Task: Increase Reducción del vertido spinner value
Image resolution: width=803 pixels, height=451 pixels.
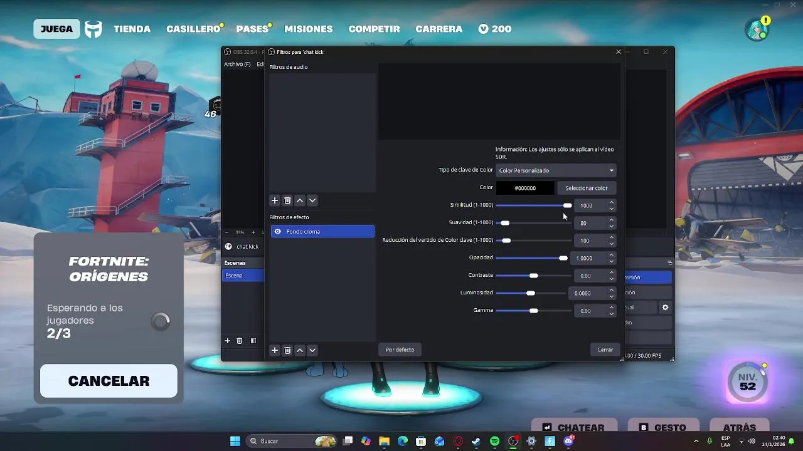Action: point(612,237)
